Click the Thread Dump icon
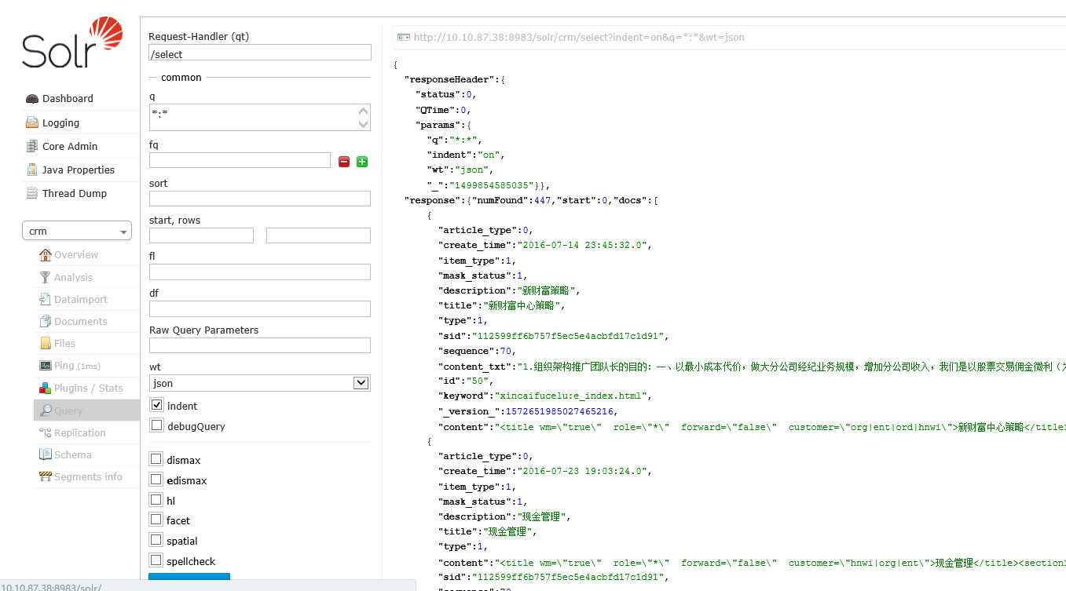1066x591 pixels. (x=32, y=193)
